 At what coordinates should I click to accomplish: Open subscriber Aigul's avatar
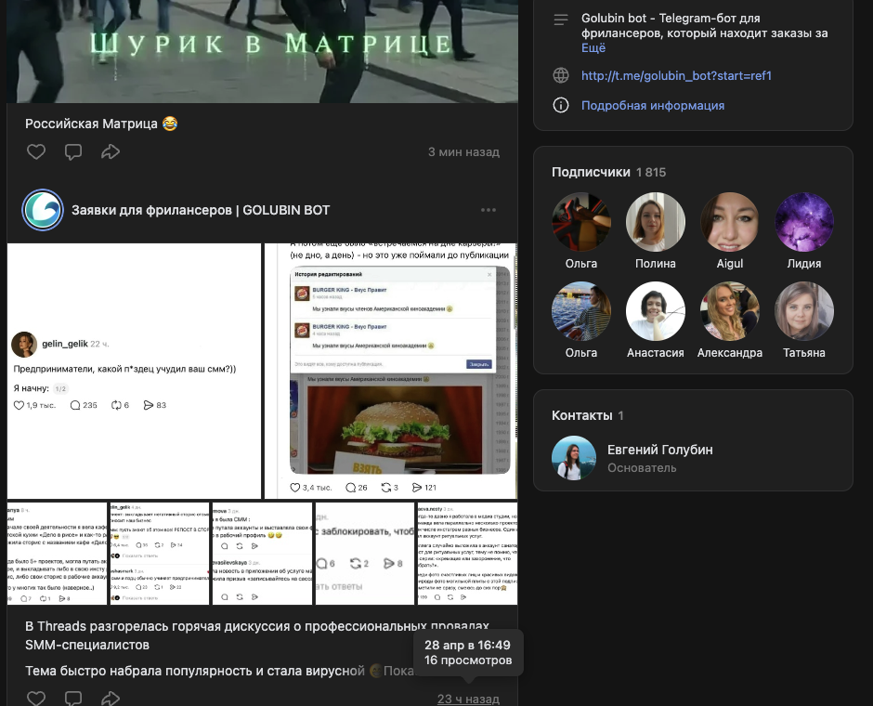[730, 222]
